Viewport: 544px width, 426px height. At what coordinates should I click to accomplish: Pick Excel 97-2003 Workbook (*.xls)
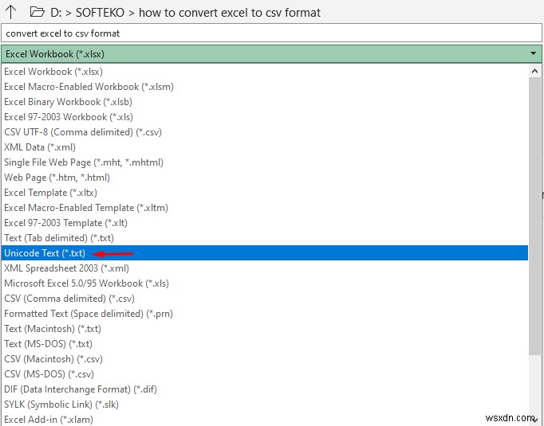pos(264,117)
